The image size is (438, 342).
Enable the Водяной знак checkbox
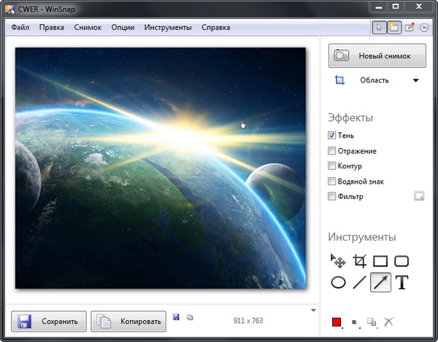332,181
